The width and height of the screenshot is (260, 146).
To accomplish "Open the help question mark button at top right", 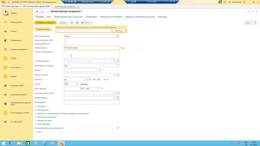I will [x=256, y=23].
